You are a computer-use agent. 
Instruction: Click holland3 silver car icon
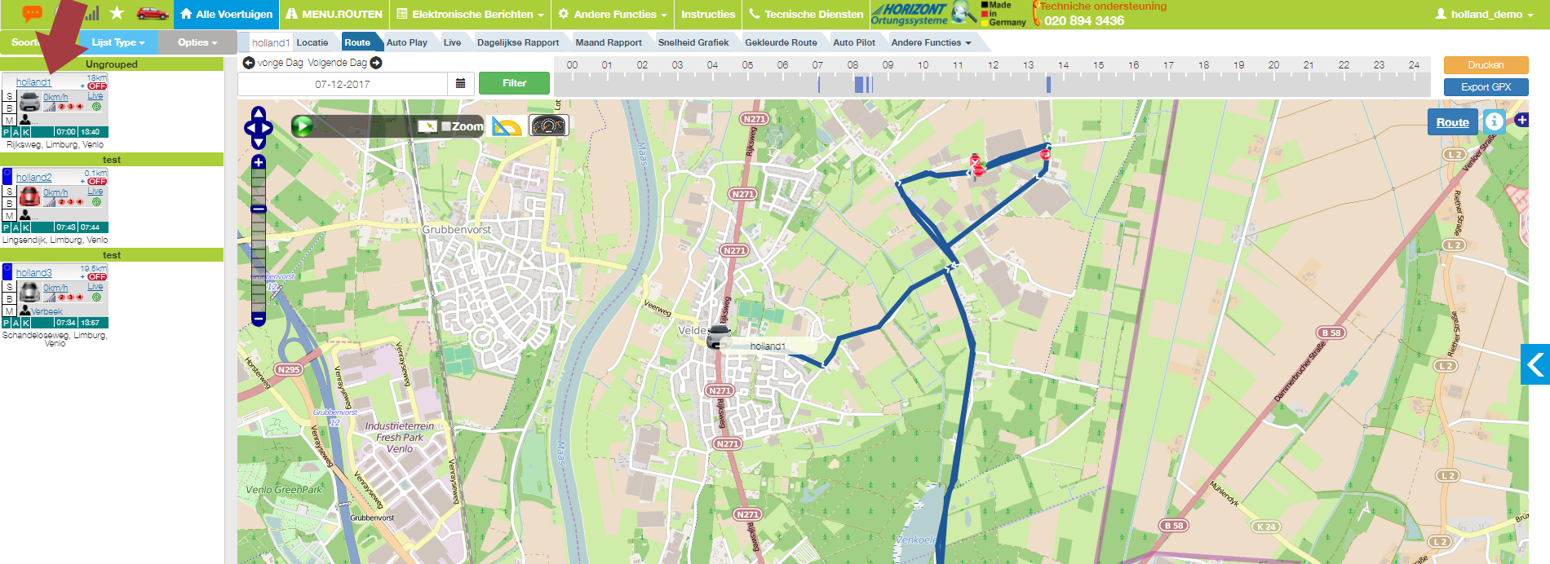click(29, 292)
